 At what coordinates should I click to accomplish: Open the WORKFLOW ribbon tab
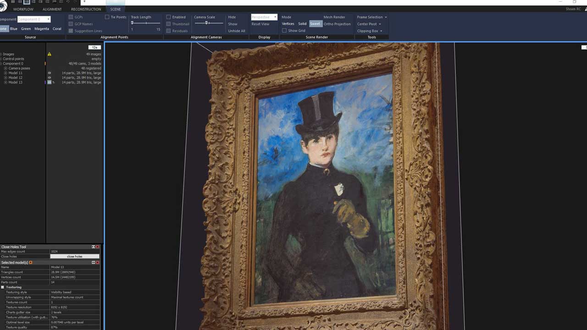coord(23,9)
